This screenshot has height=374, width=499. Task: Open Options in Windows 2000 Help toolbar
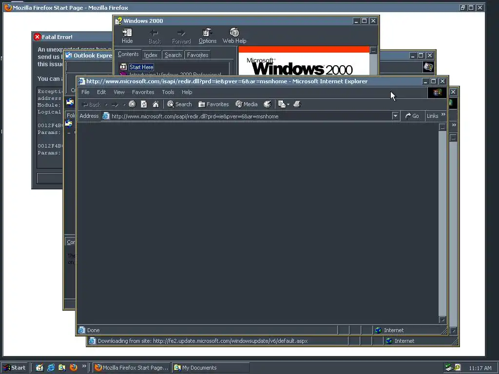click(x=208, y=36)
